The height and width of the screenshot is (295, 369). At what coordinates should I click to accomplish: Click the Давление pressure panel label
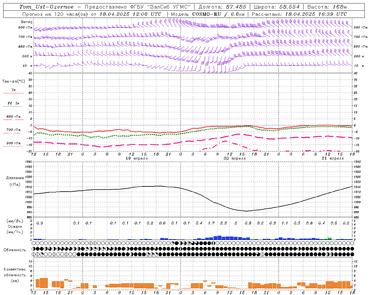click(15, 178)
